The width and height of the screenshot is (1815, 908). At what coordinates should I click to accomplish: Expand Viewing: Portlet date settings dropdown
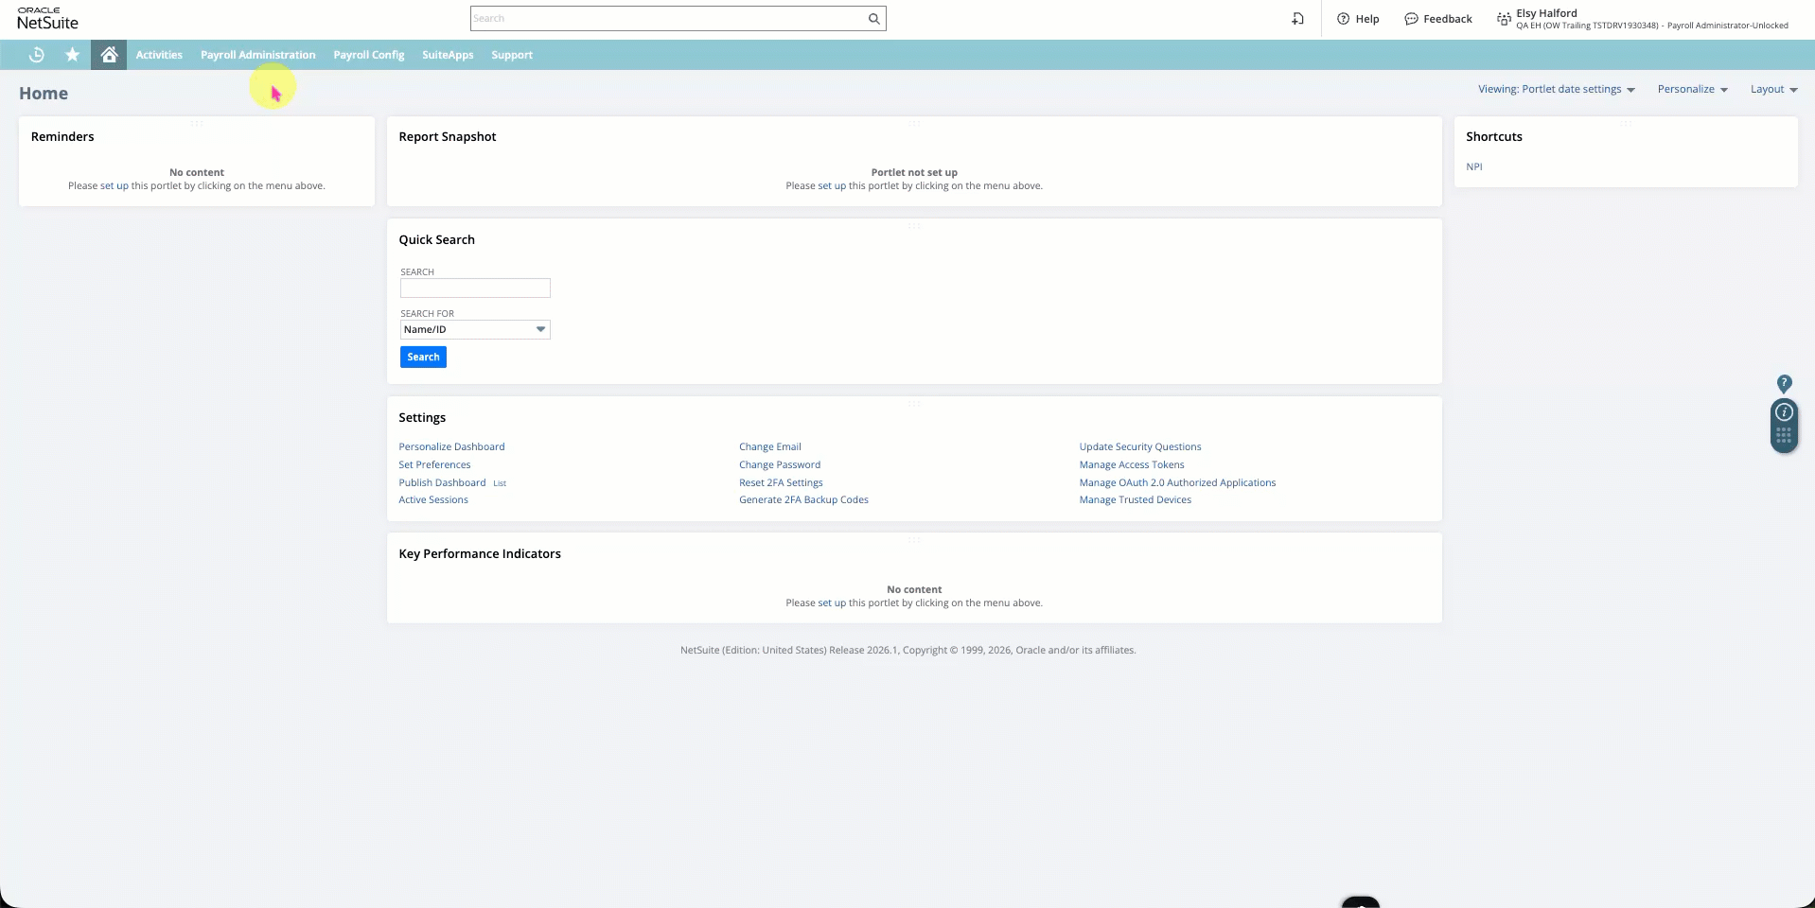tap(1557, 89)
